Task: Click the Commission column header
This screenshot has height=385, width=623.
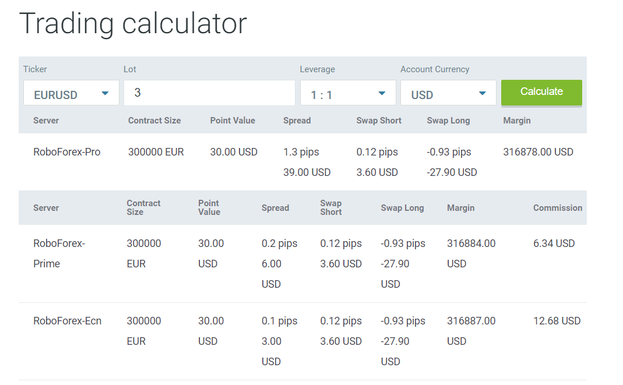Action: point(558,207)
